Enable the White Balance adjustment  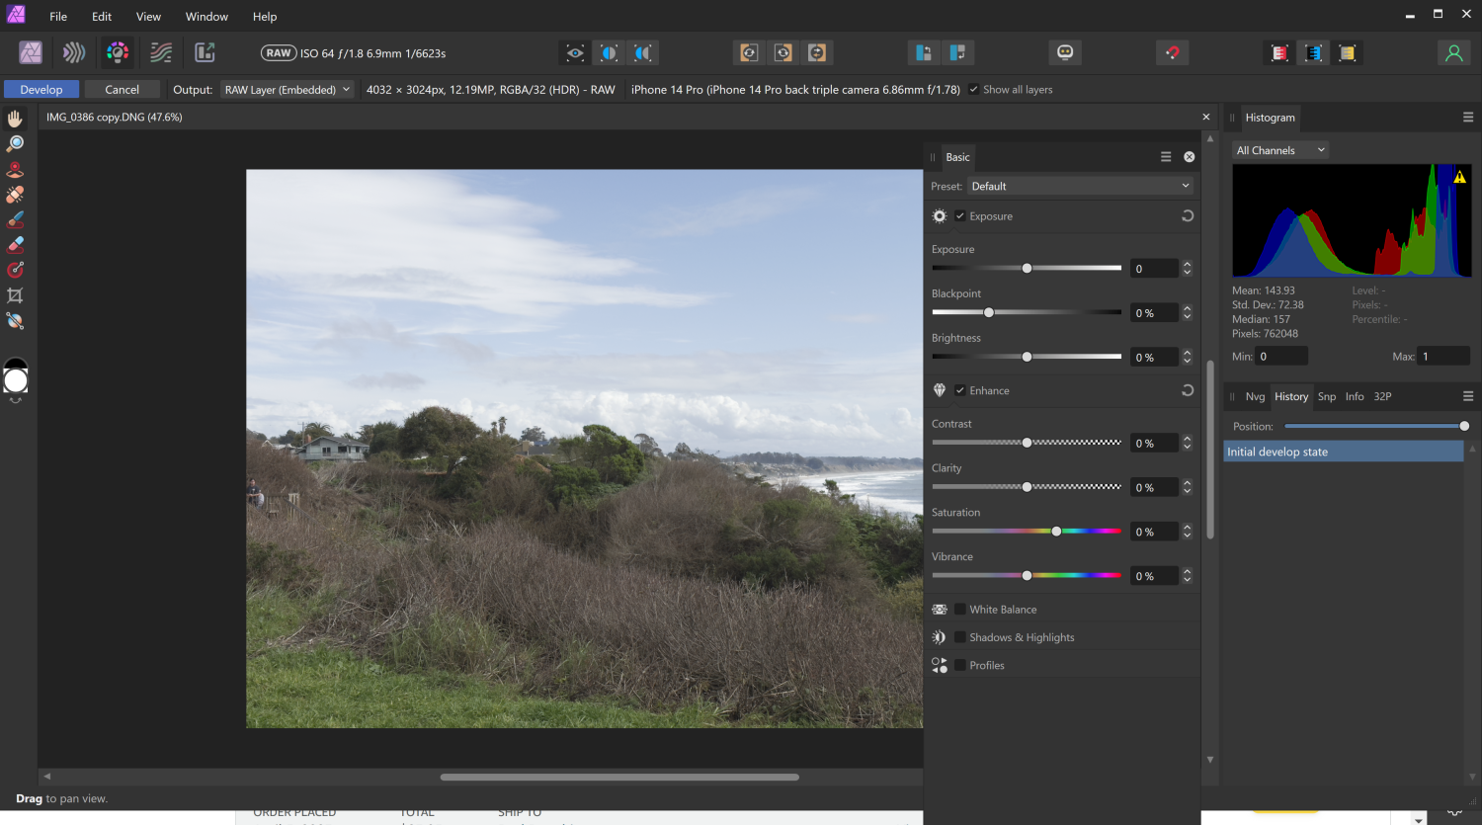click(x=958, y=609)
